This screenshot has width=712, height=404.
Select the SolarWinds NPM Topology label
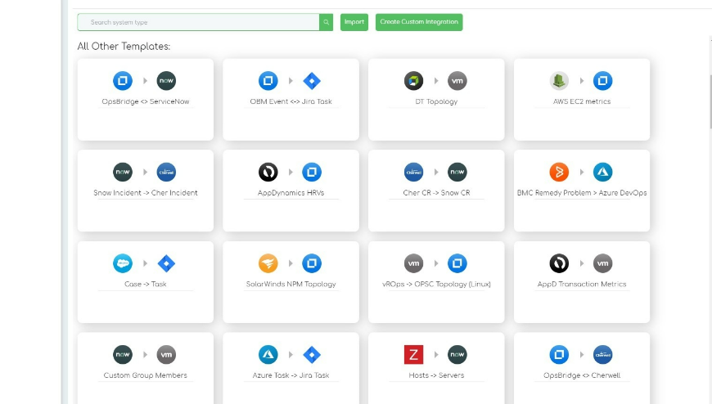point(291,284)
